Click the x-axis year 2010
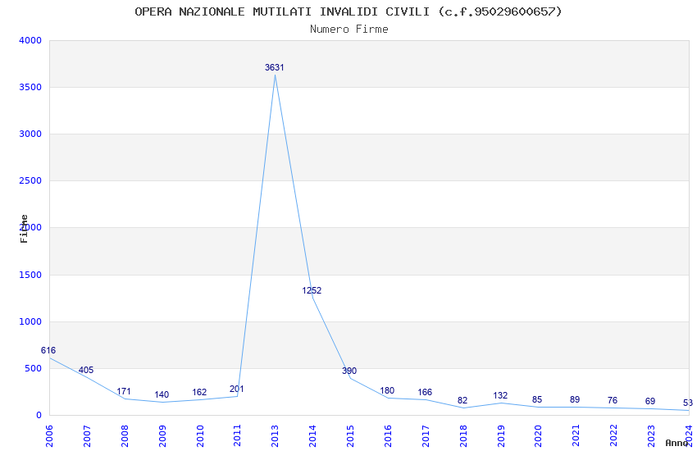The height and width of the screenshot is (451, 697). [x=200, y=436]
